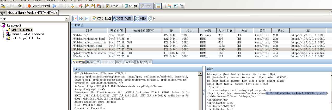Click the 端口 column header
This screenshot has height=110, width=332.
click(189, 31)
